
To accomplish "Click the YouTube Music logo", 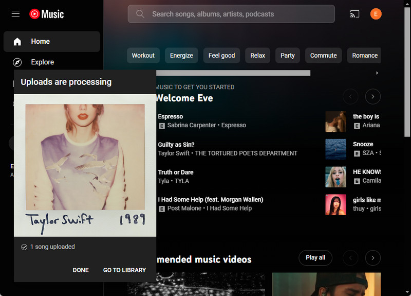I will pyautogui.click(x=46, y=14).
